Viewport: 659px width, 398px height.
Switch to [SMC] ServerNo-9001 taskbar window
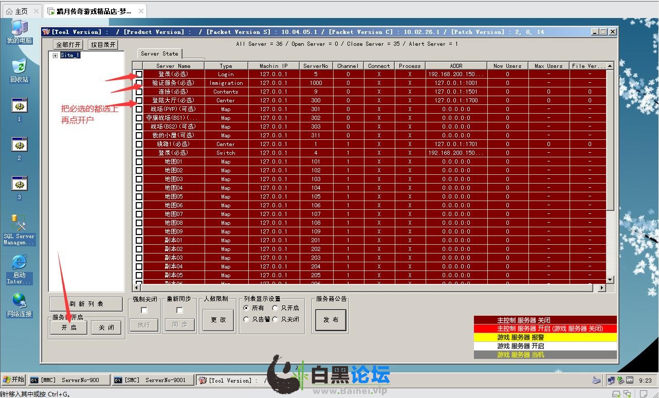tap(153, 380)
